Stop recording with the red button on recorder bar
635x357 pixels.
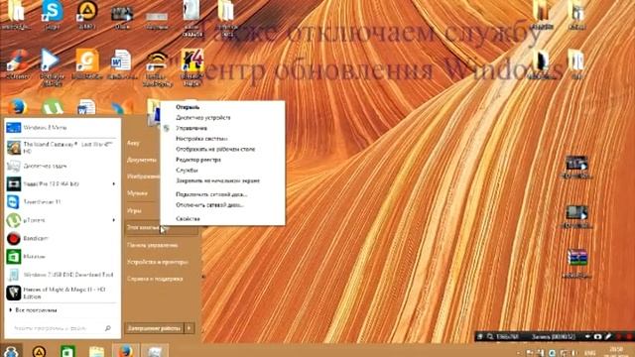(x=629, y=336)
